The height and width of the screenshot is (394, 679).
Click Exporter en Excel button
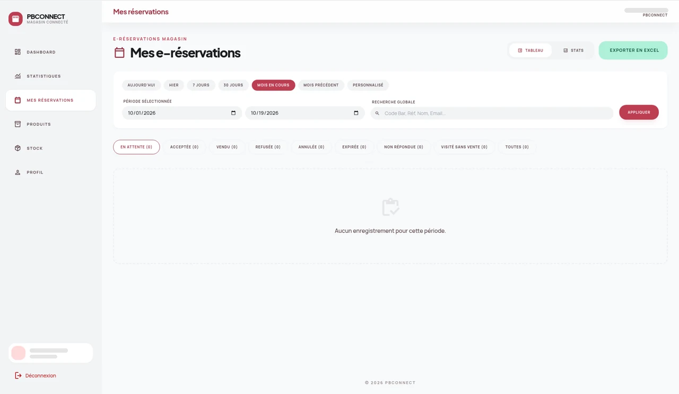pos(633,50)
